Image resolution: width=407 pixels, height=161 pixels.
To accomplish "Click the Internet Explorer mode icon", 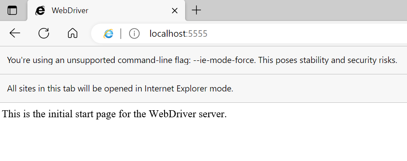I will (x=109, y=34).
